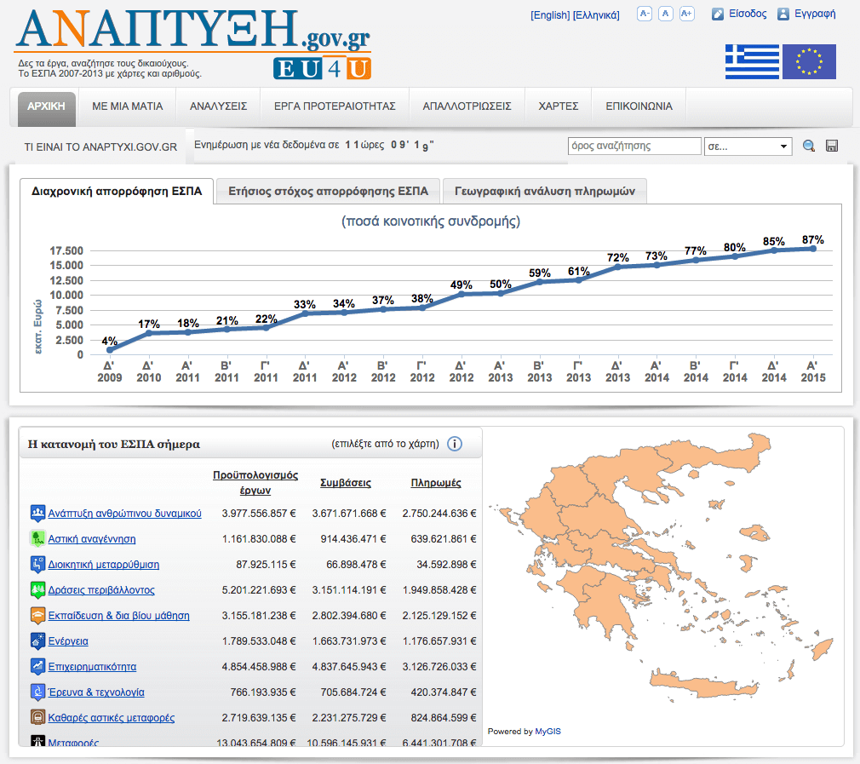Open Καθαρές αστικές μεταφορές link
860x764 pixels.
pyautogui.click(x=112, y=718)
